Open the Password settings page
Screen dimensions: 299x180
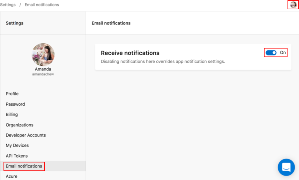(15, 104)
